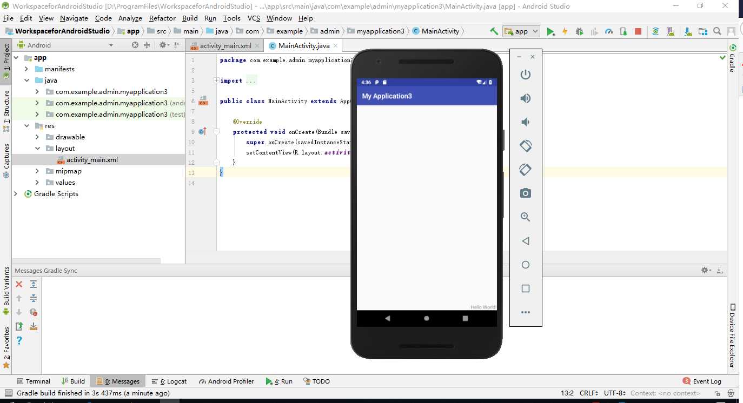Click Expand All icon in Messages panel

pos(34,284)
